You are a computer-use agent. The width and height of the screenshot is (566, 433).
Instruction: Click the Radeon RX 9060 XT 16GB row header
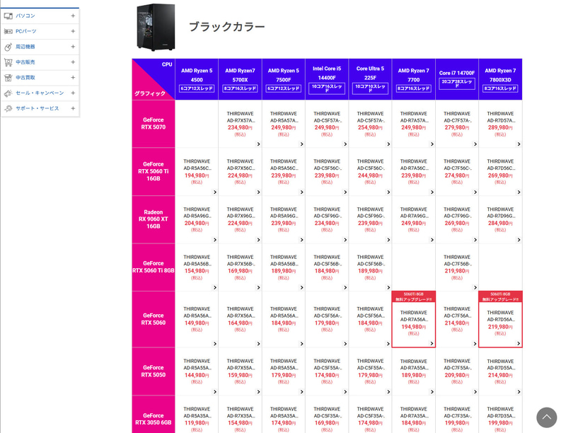[154, 219]
